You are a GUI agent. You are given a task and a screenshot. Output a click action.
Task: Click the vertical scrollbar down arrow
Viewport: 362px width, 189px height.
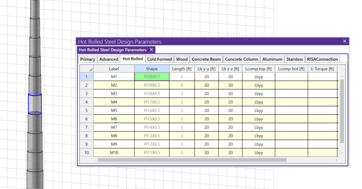coord(342,154)
